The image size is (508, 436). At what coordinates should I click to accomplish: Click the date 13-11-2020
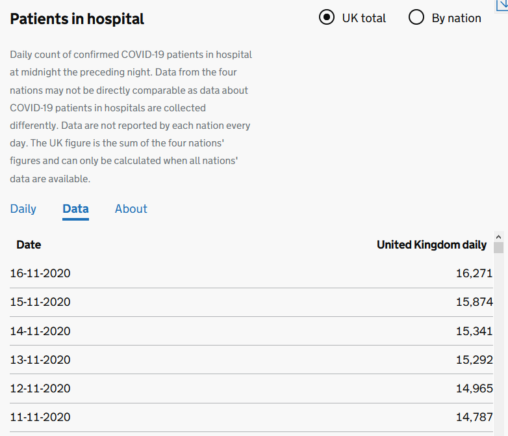pos(40,360)
